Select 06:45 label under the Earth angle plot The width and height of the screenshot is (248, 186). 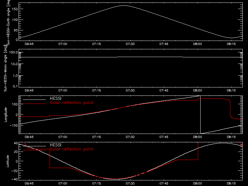(29, 44)
